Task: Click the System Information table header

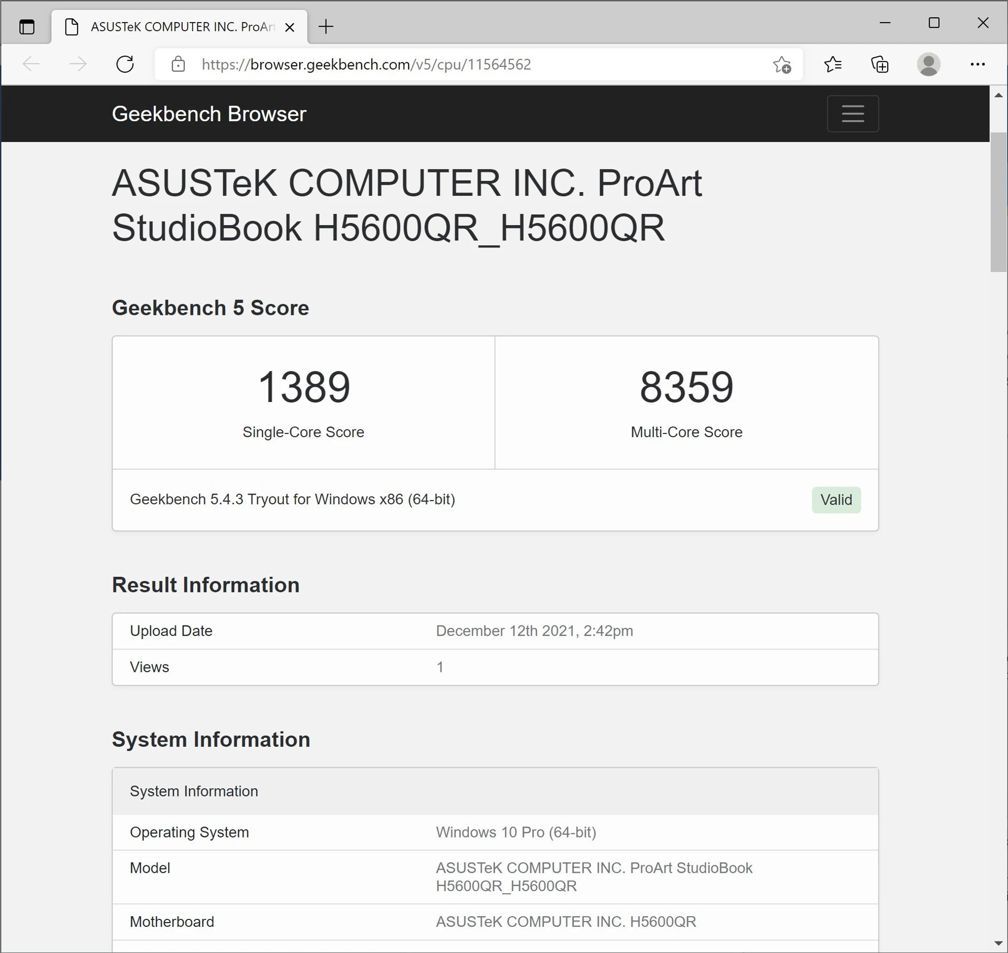Action: point(495,791)
